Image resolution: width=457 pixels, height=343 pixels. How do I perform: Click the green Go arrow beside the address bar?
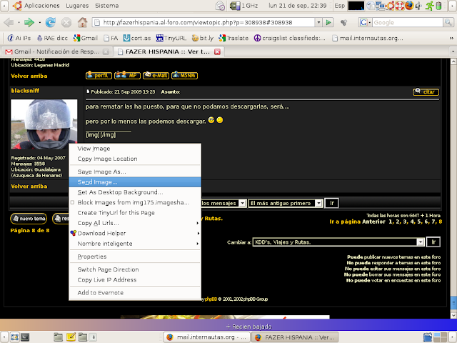click(x=328, y=22)
